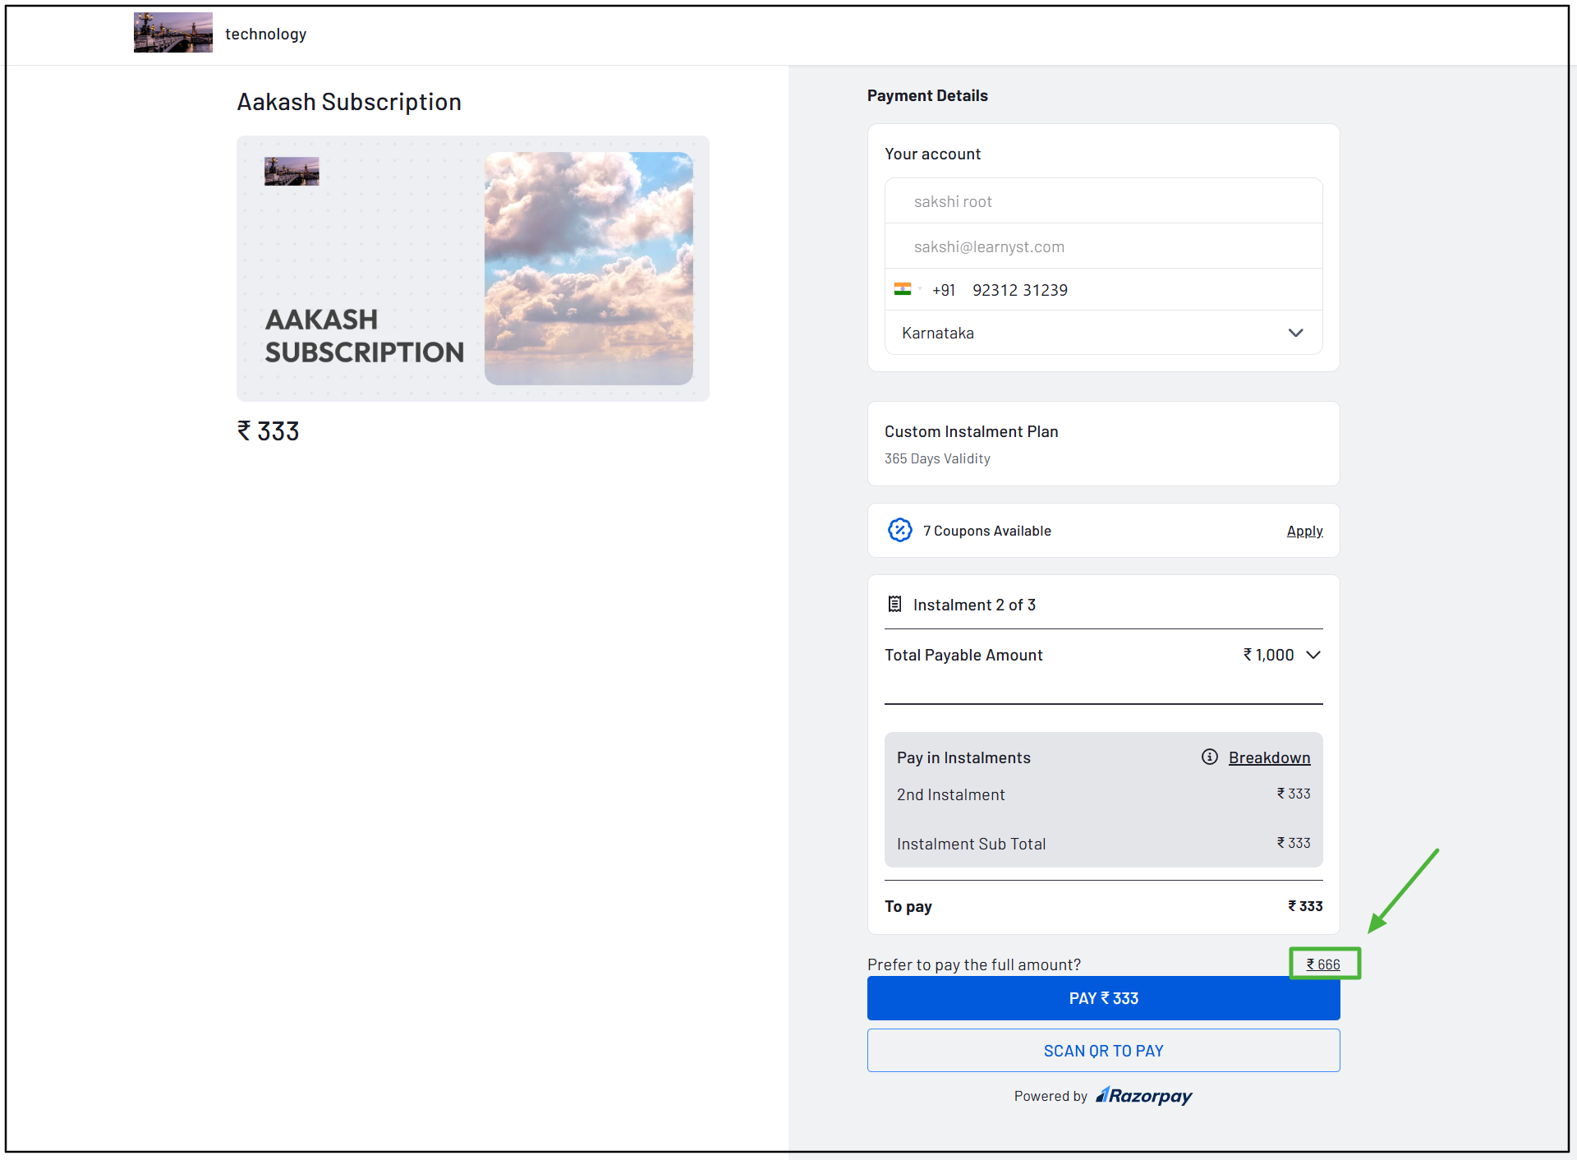Expand the Total Payable Amount chevron
The image size is (1577, 1160).
[x=1313, y=655]
